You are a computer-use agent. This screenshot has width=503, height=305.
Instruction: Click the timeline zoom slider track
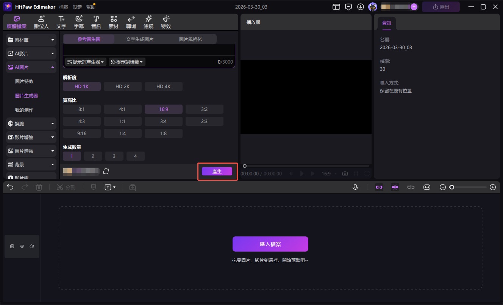470,187
